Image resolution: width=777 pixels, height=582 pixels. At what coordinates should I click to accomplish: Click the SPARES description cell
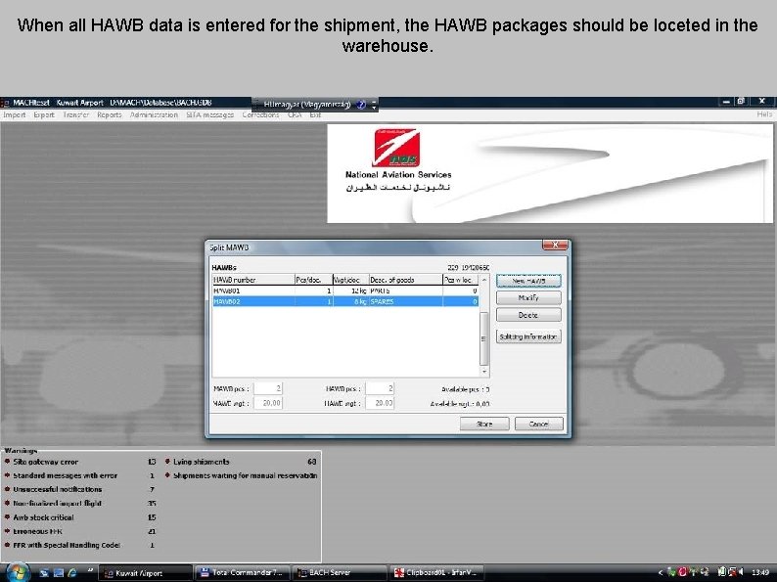tap(405, 301)
